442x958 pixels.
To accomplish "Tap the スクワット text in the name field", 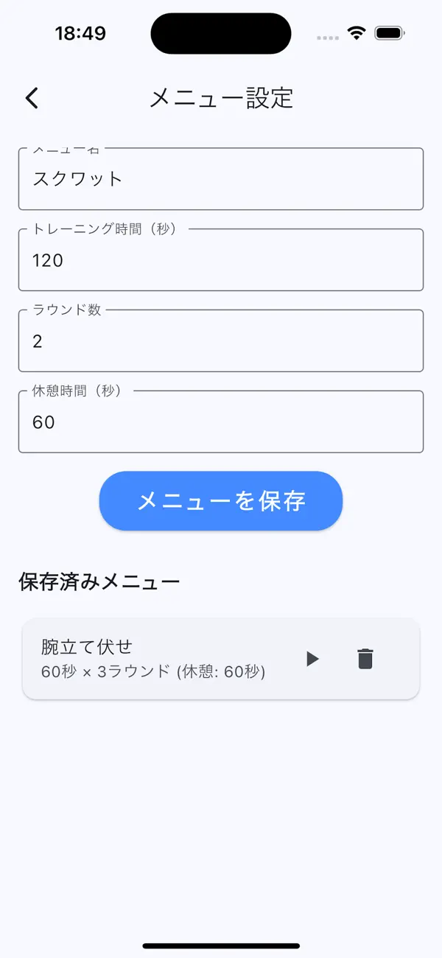I will [74, 178].
